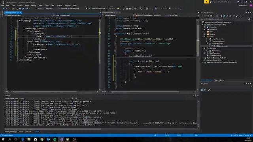Screen dimensions: 253x142
Task: Collapse the ContentPage element in XAML editor
Action: pos(17,21)
